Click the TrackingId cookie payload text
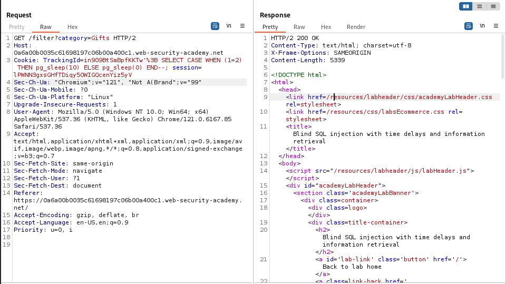Viewport: 506px width, 284px height. [163, 61]
